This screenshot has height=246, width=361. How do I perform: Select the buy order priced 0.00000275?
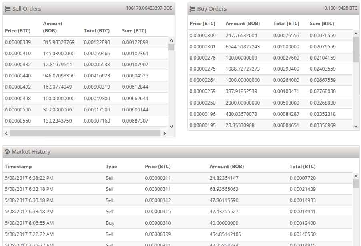click(x=270, y=69)
